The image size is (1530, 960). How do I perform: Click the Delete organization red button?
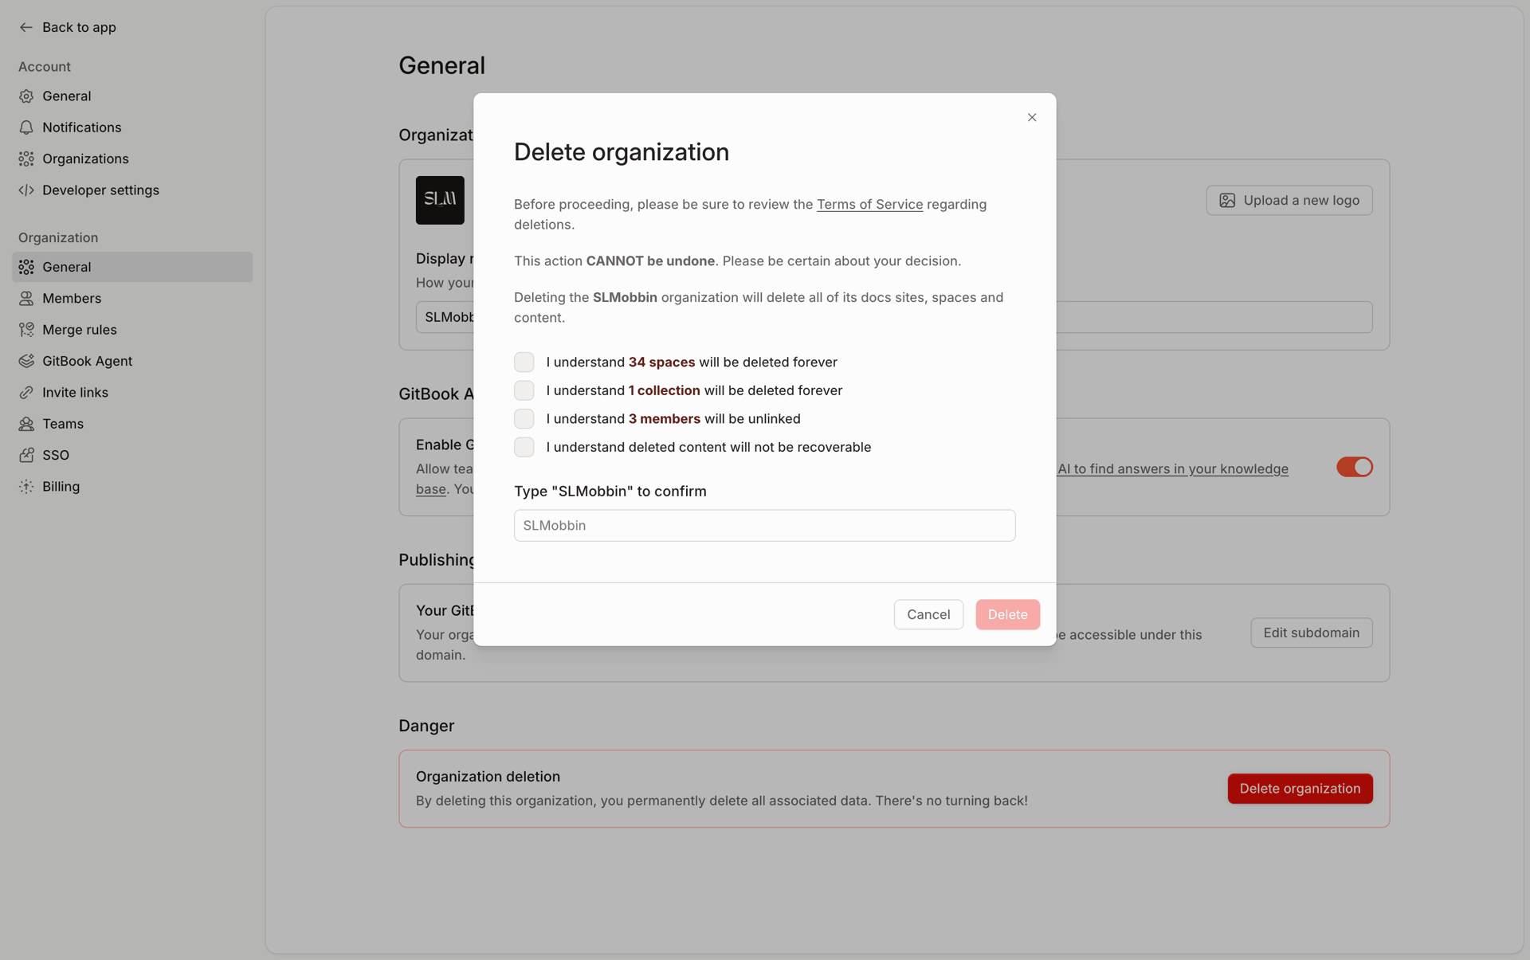tap(1300, 789)
